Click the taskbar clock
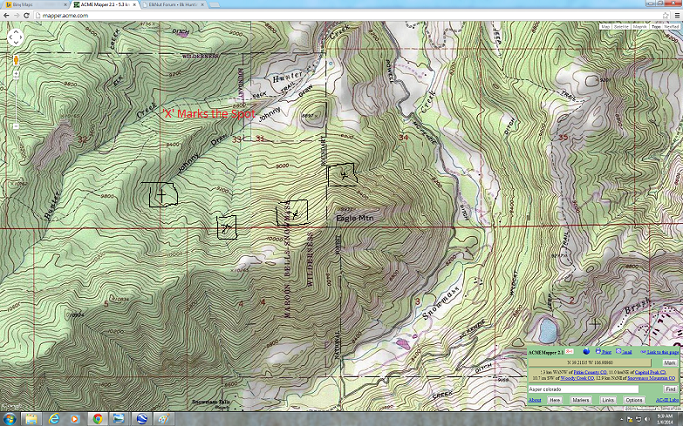The image size is (683, 426). [x=663, y=419]
